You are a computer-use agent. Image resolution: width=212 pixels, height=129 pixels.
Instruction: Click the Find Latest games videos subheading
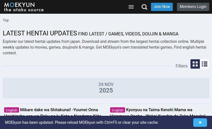pos(128,34)
